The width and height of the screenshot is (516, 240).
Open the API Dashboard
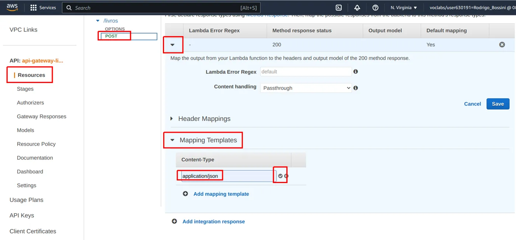click(30, 172)
